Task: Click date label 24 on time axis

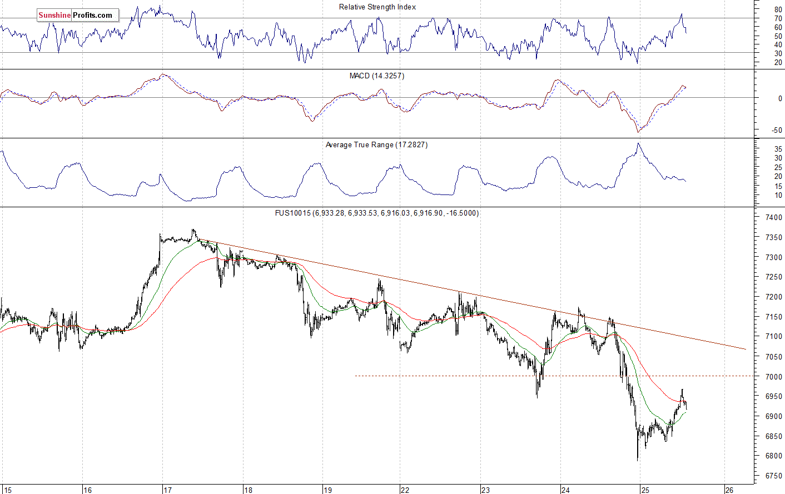Action: (x=565, y=490)
